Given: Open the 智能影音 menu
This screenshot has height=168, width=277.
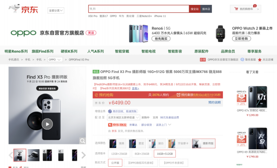Looking at the screenshot, I should (x=175, y=51).
